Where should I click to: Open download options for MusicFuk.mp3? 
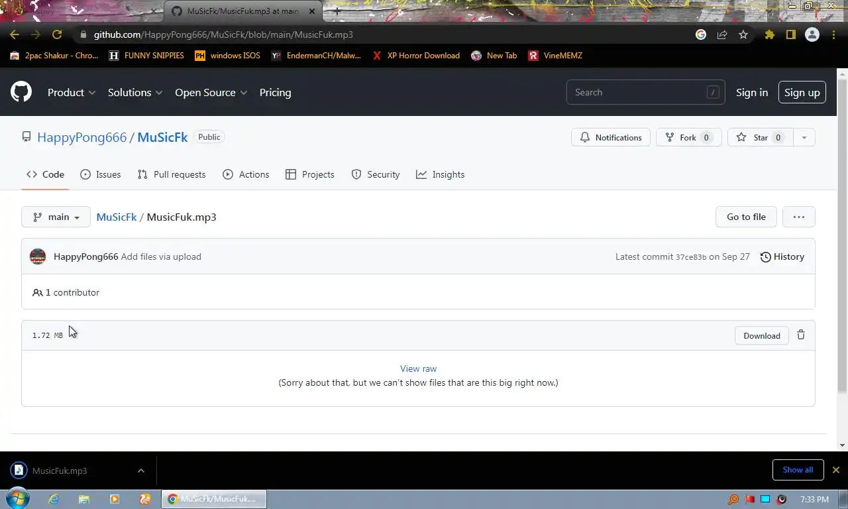(x=140, y=471)
